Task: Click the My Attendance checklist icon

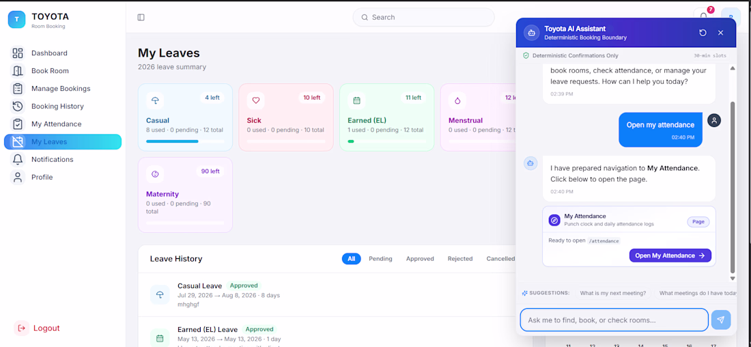Action: (x=18, y=124)
